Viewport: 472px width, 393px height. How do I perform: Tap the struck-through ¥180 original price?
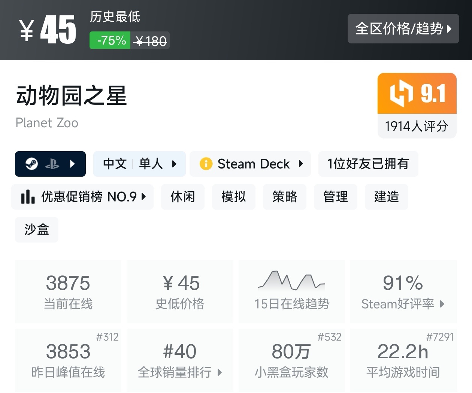coord(151,41)
